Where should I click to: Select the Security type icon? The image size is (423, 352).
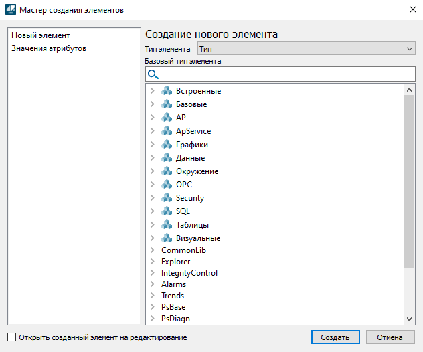[x=167, y=198]
